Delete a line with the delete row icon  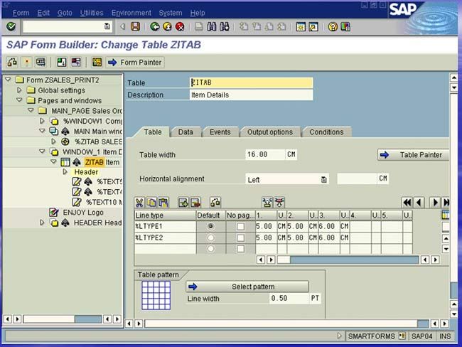pyautogui.click(x=195, y=203)
